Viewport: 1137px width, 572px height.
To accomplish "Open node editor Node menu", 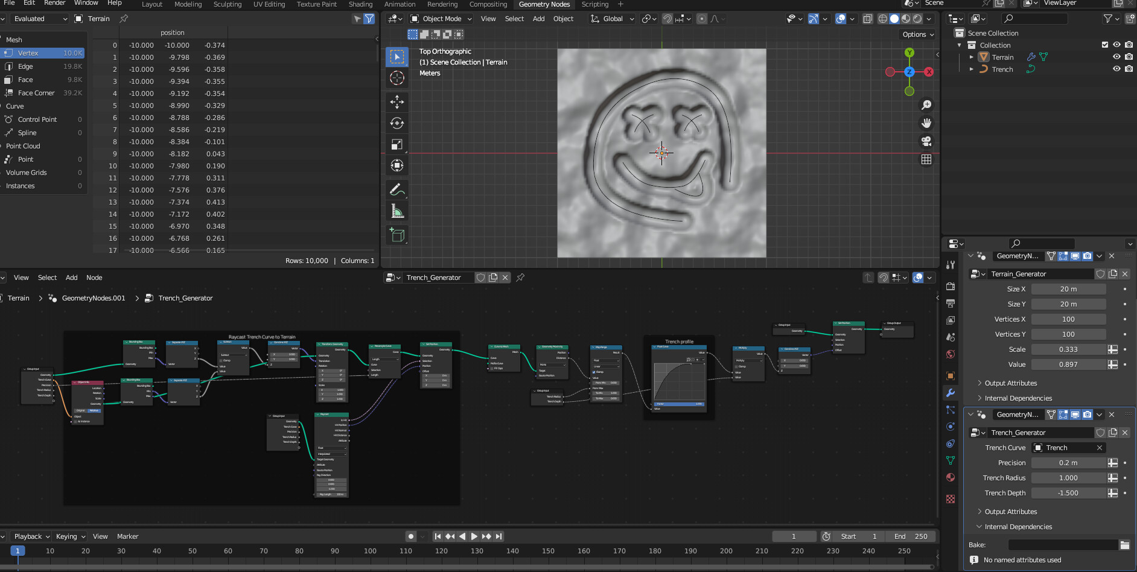I will tap(94, 278).
